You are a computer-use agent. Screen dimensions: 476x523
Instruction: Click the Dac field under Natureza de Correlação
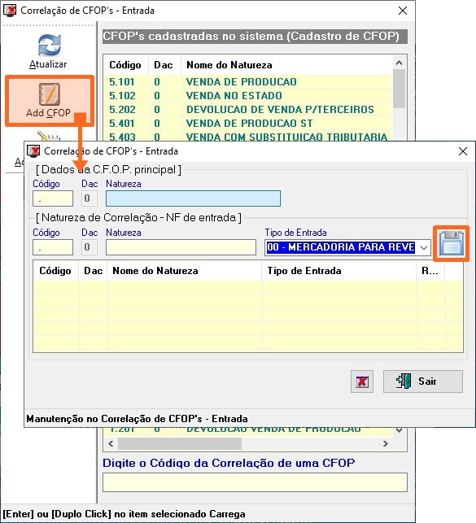90,247
